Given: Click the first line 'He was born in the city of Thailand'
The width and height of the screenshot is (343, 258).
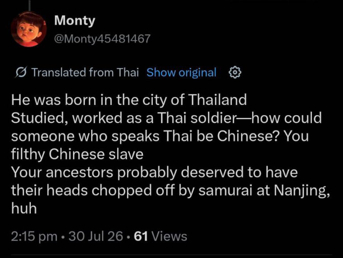Looking at the screenshot, I should [129, 100].
